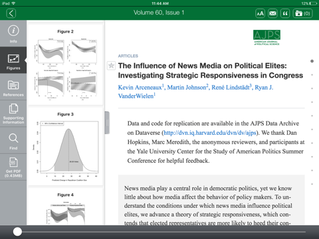Download via Get PDF (0.43MB)
Viewport: 319px width, 239px height.
click(13, 167)
